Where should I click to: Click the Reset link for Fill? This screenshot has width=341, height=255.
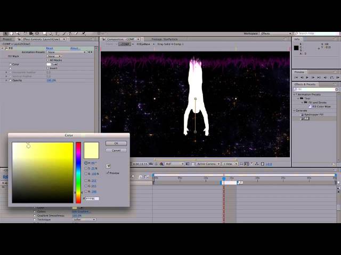50,48
